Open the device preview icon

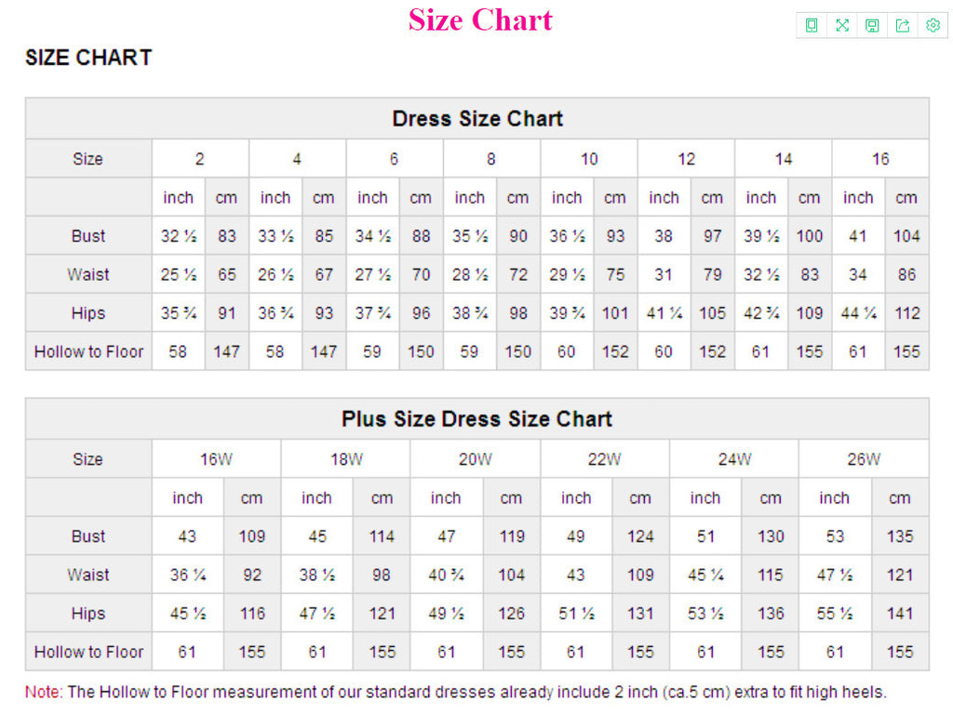[x=811, y=25]
